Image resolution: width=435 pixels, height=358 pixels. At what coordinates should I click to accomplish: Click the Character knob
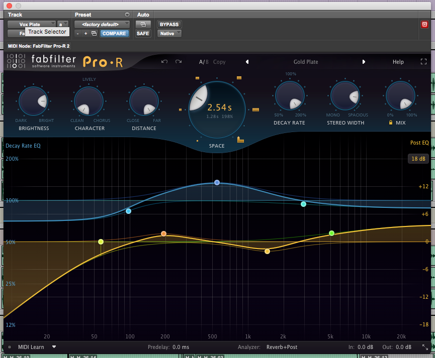[89, 101]
